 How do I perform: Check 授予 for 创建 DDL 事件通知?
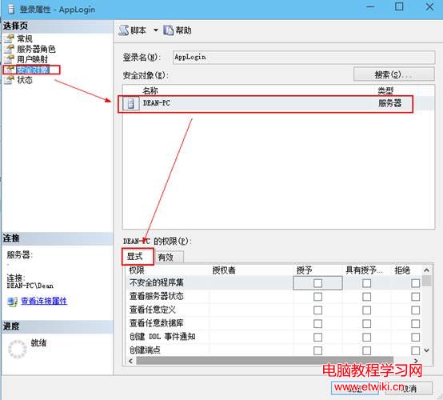click(x=317, y=337)
